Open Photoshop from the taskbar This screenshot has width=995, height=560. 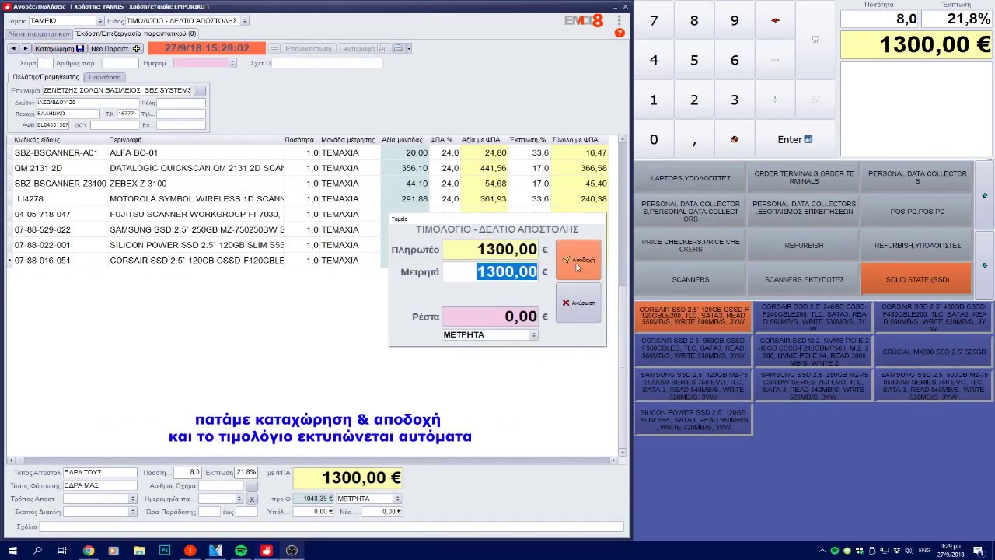coord(165,551)
